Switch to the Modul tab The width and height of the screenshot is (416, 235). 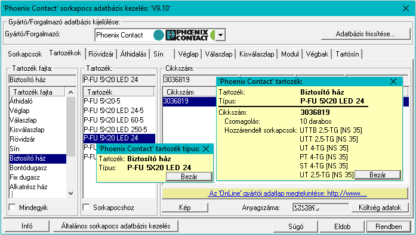(290, 54)
